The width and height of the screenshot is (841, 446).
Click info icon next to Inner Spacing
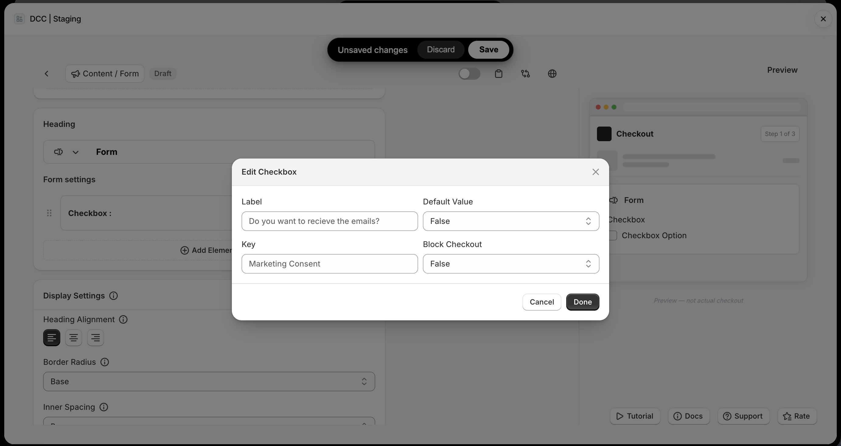104,407
